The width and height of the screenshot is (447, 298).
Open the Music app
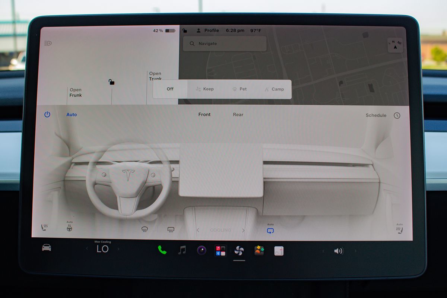point(182,250)
